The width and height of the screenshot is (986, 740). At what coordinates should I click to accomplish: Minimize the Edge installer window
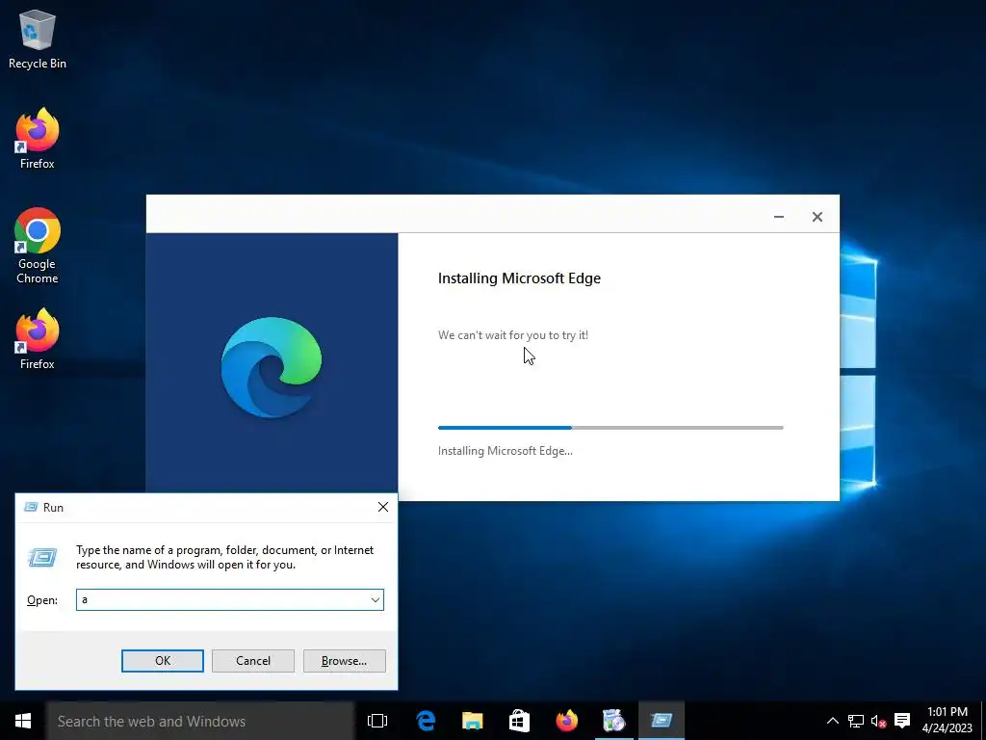coord(778,217)
